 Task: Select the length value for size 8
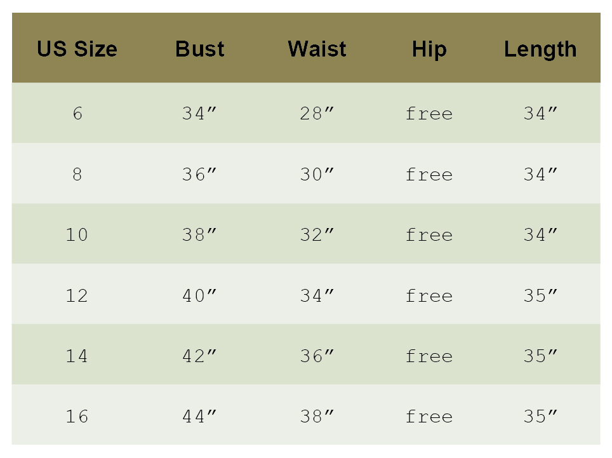click(x=540, y=174)
